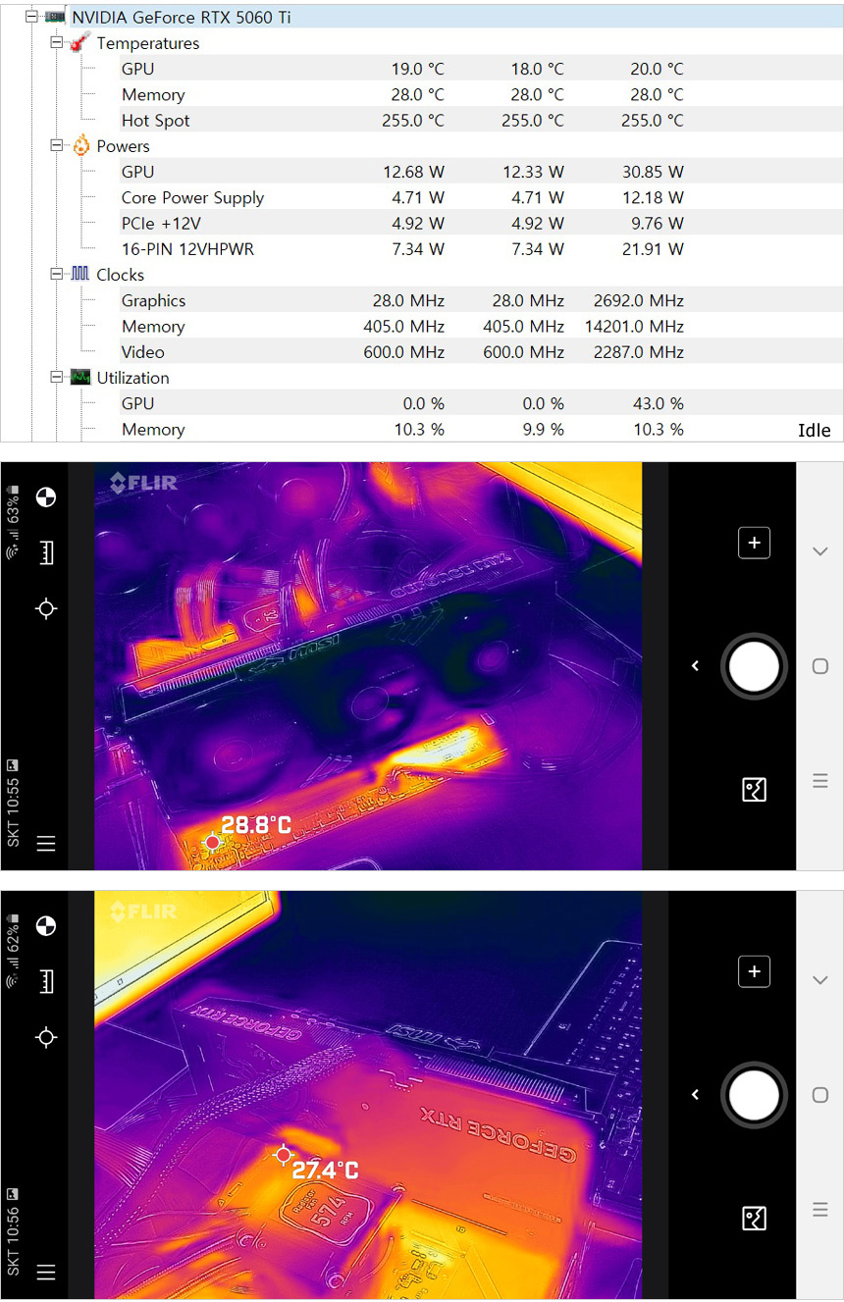
Task: Collapse the Clocks group
Action: (57, 275)
